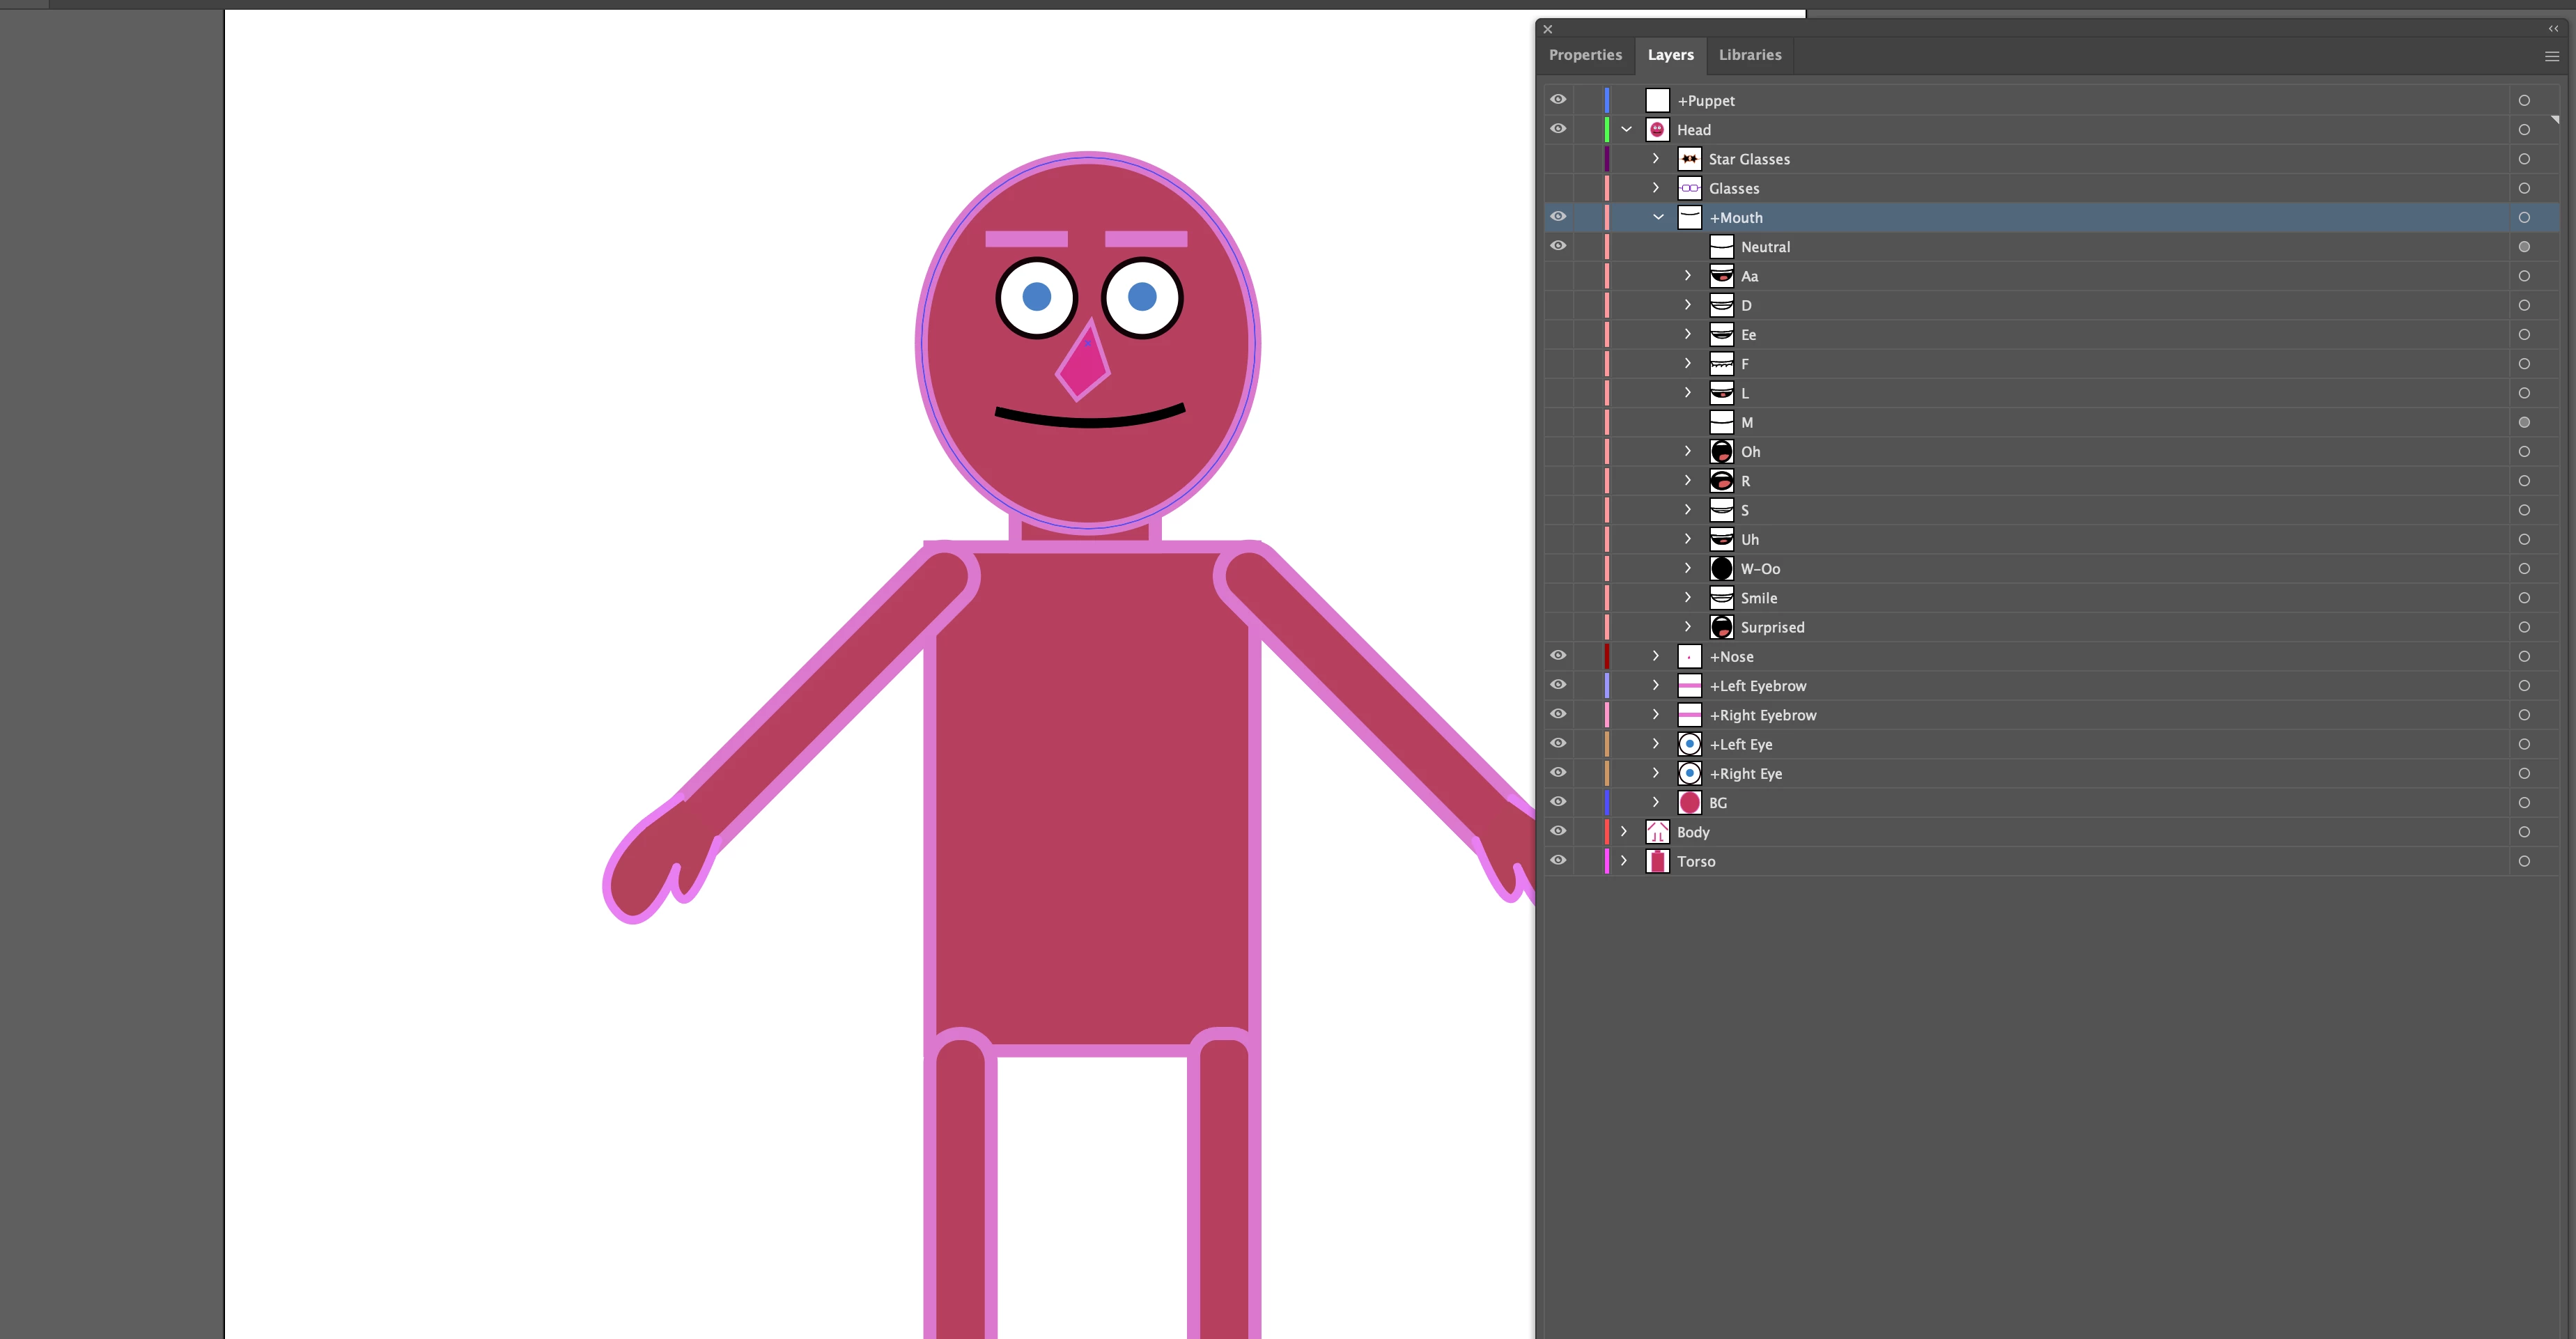
Task: Click the collapse panel double-arrow icon
Action: point(2553,29)
